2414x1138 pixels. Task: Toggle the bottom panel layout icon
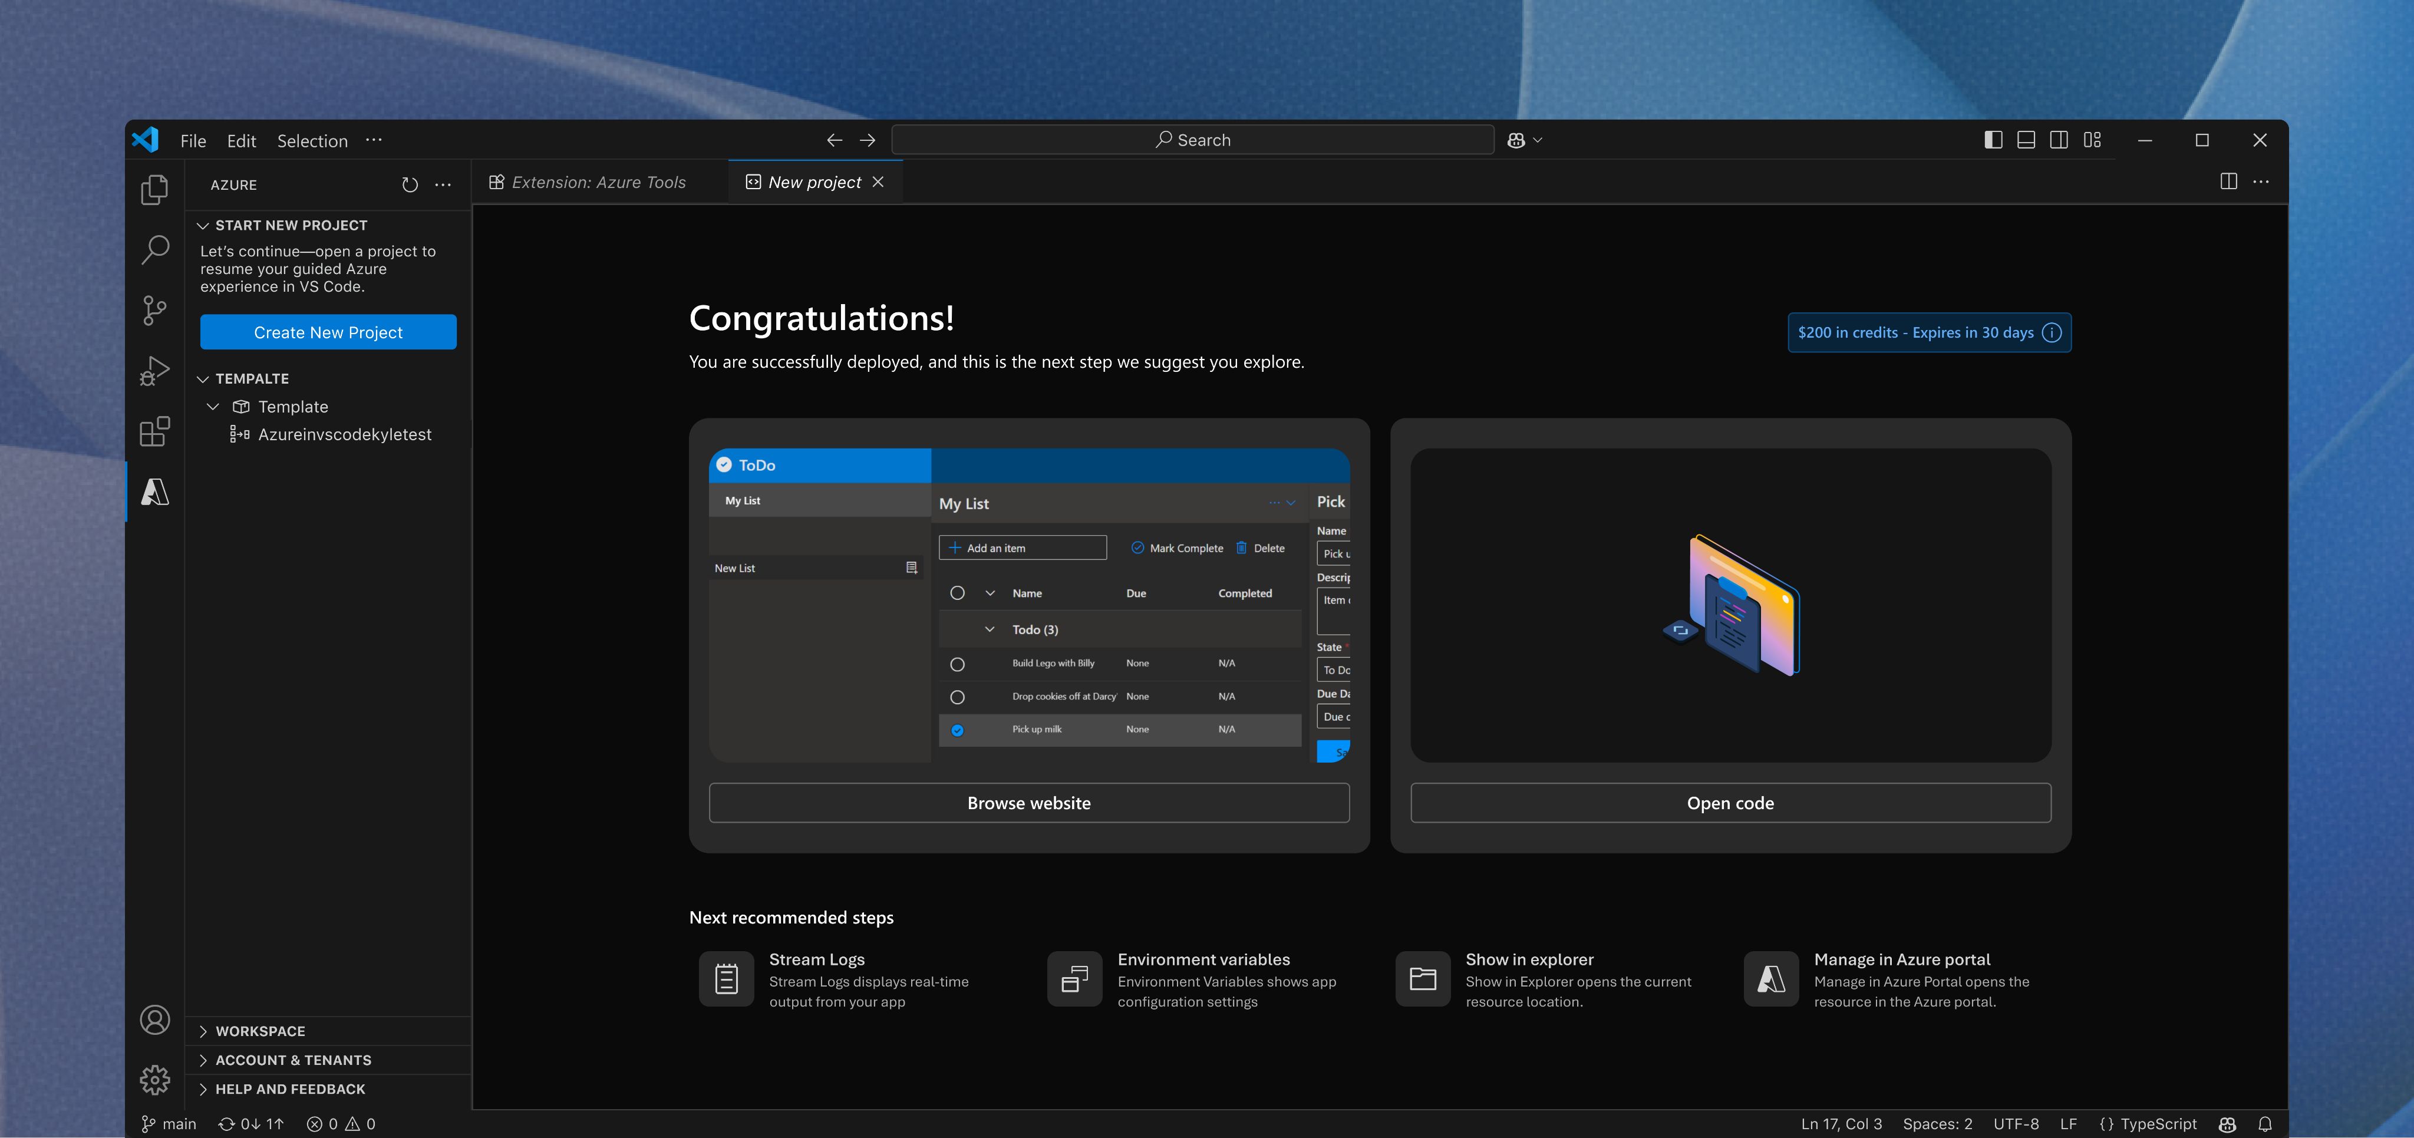[2026, 140]
